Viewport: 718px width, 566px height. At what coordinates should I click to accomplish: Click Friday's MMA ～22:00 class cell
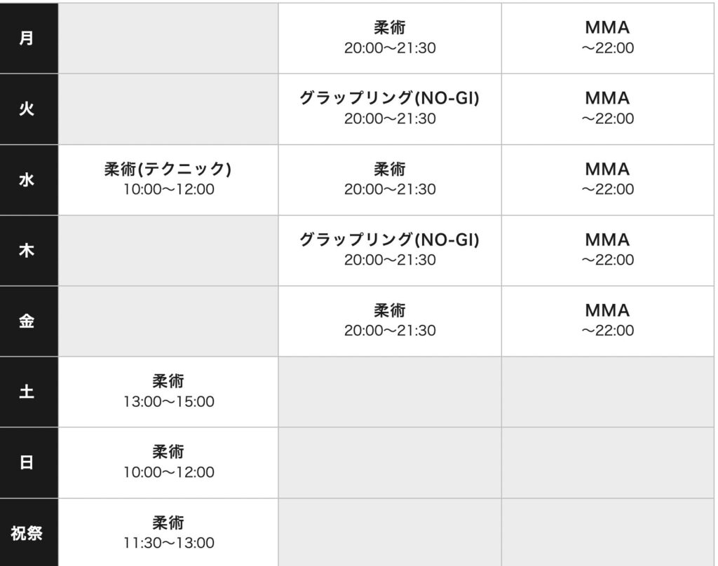(607, 321)
